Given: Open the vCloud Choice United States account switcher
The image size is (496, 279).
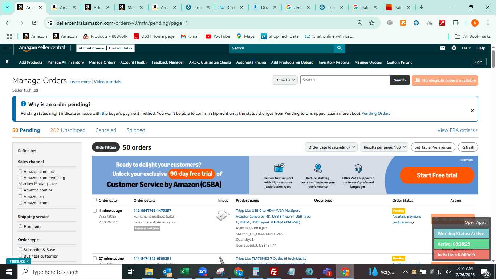Looking at the screenshot, I should tap(105, 48).
